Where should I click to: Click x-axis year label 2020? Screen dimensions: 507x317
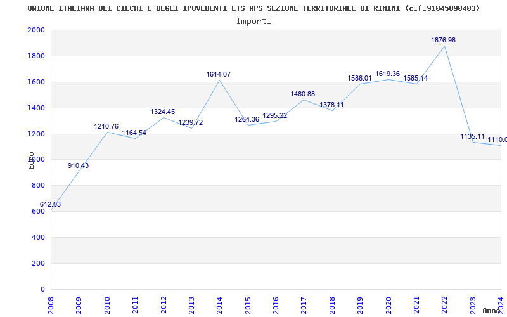pos(388,305)
